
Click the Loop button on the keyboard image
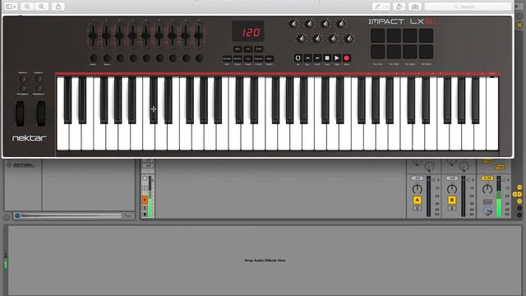298,58
